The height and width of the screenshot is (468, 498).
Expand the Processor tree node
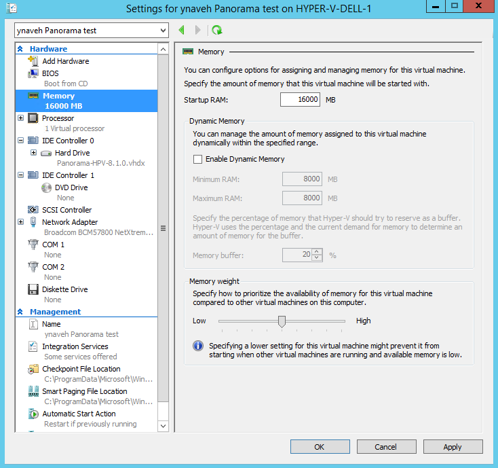20,118
